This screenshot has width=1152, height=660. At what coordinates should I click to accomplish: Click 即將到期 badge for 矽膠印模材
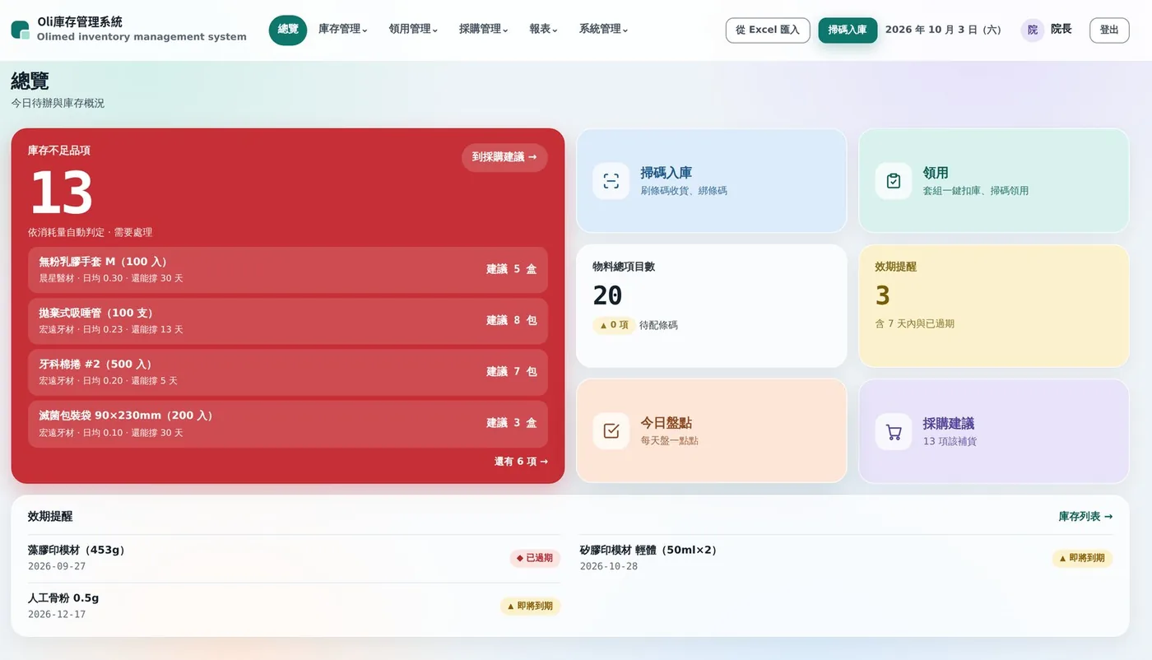[1082, 558]
